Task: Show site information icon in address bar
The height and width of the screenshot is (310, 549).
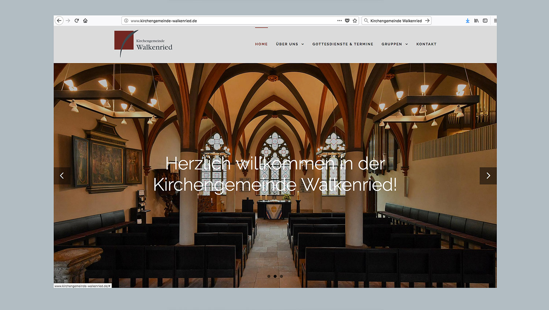Action: tap(126, 21)
